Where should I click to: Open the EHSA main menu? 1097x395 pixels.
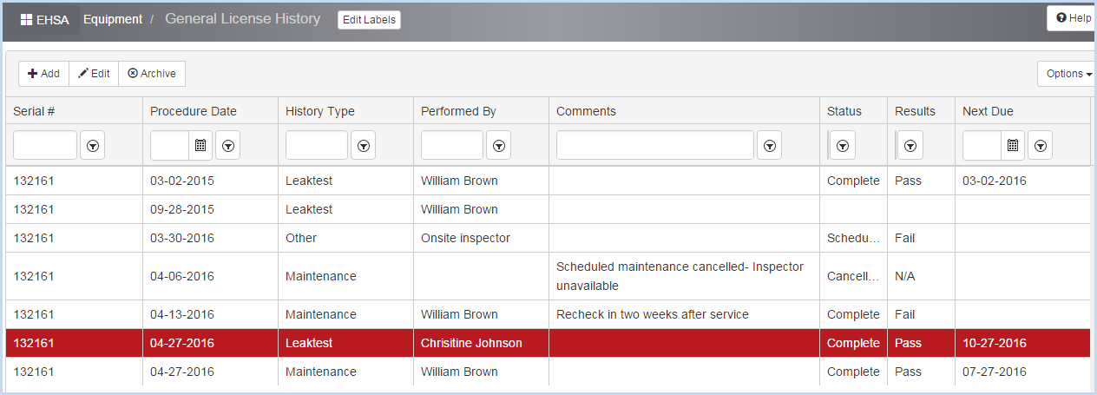[x=44, y=19]
